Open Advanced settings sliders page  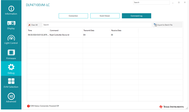click(x=11, y=98)
